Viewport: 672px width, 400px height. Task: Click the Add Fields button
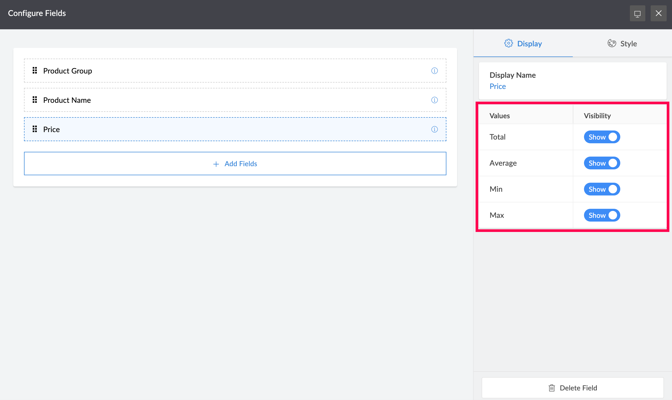click(x=235, y=164)
